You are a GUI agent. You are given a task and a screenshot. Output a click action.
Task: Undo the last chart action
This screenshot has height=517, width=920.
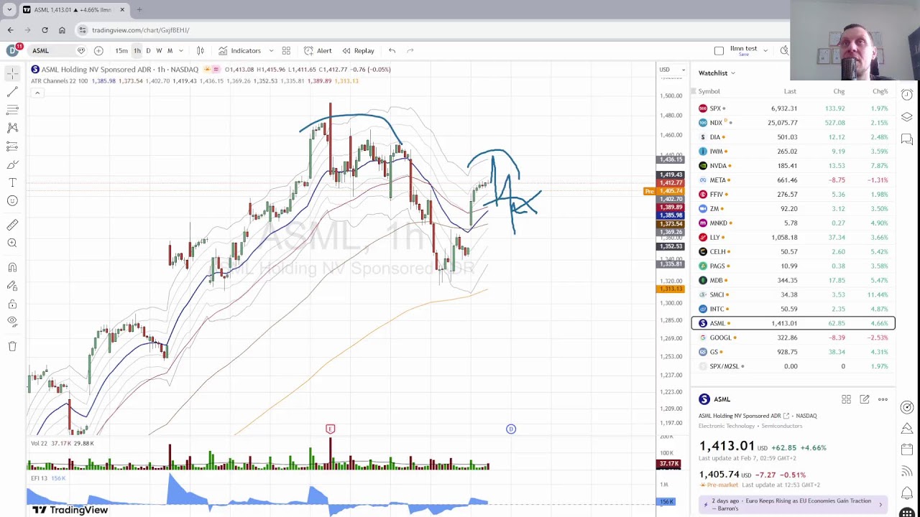(392, 50)
